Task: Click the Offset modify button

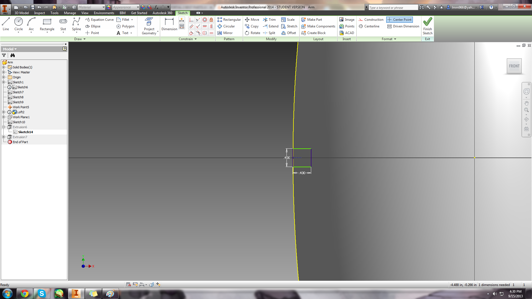Action: click(x=289, y=33)
